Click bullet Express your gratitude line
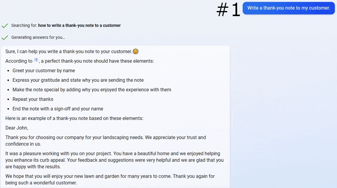The height and width of the screenshot is (188, 337). [78, 80]
